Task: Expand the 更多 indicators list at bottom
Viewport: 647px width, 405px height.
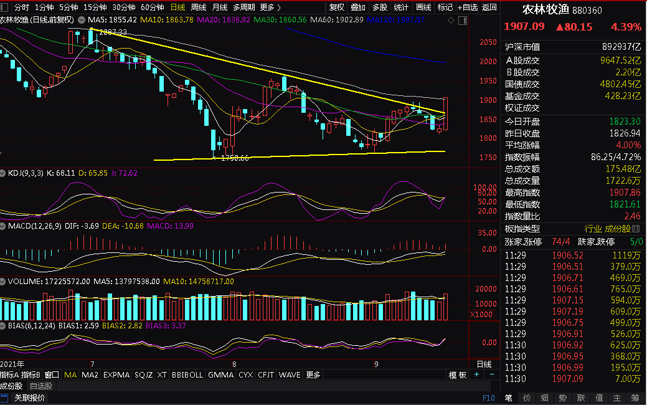Action: [313, 375]
